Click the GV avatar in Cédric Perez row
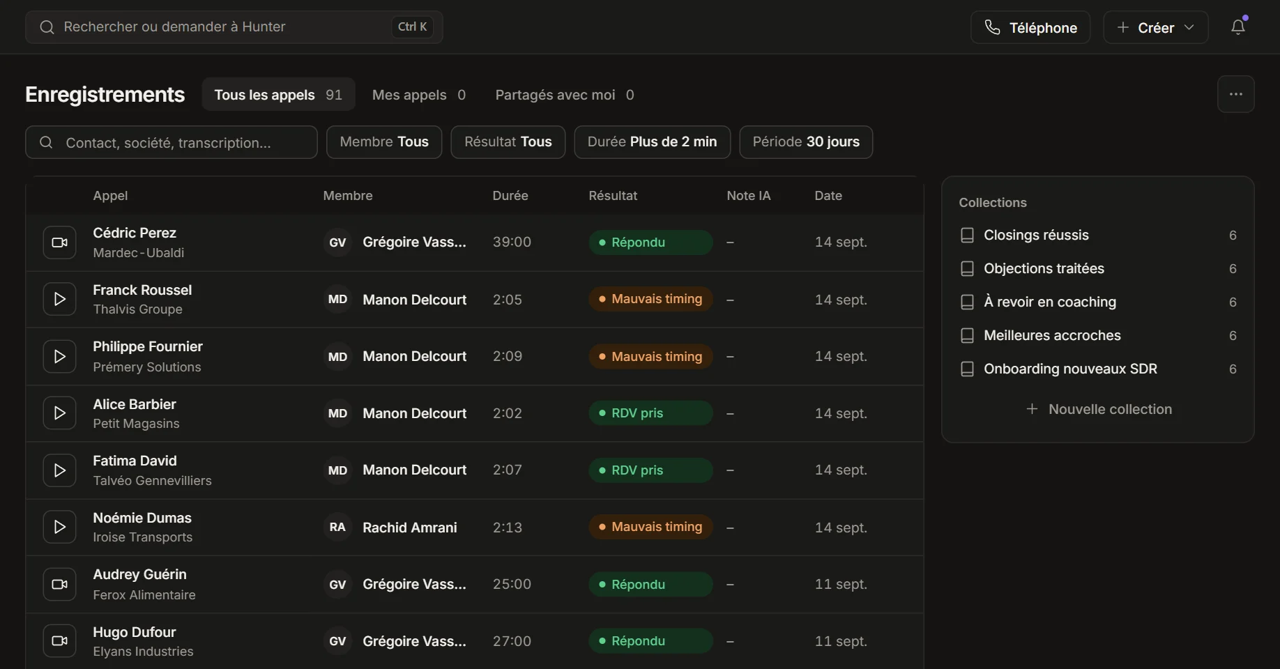The width and height of the screenshot is (1280, 669). [x=337, y=243]
